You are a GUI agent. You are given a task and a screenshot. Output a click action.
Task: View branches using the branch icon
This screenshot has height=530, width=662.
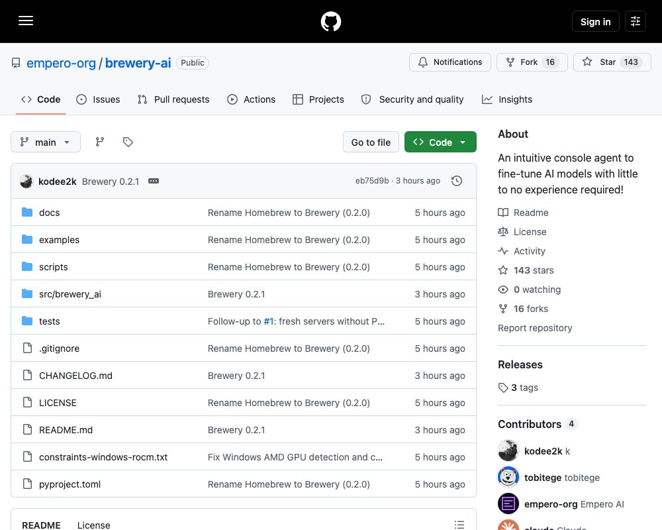[100, 142]
